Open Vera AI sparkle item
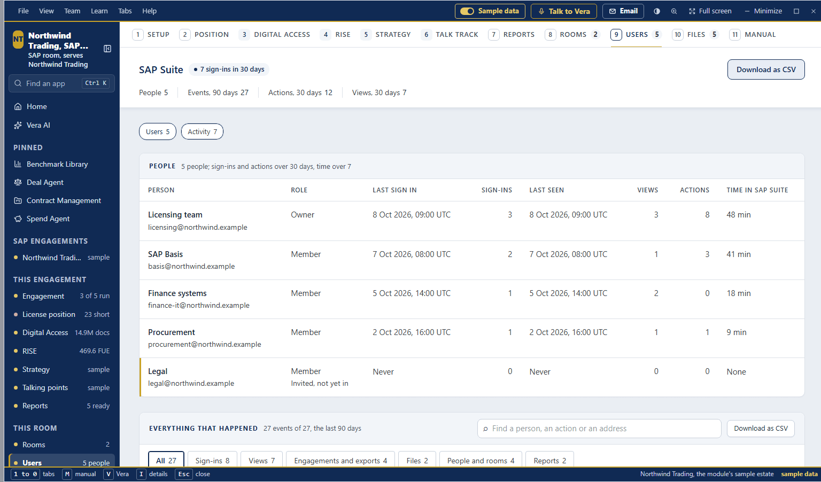 pos(62,125)
